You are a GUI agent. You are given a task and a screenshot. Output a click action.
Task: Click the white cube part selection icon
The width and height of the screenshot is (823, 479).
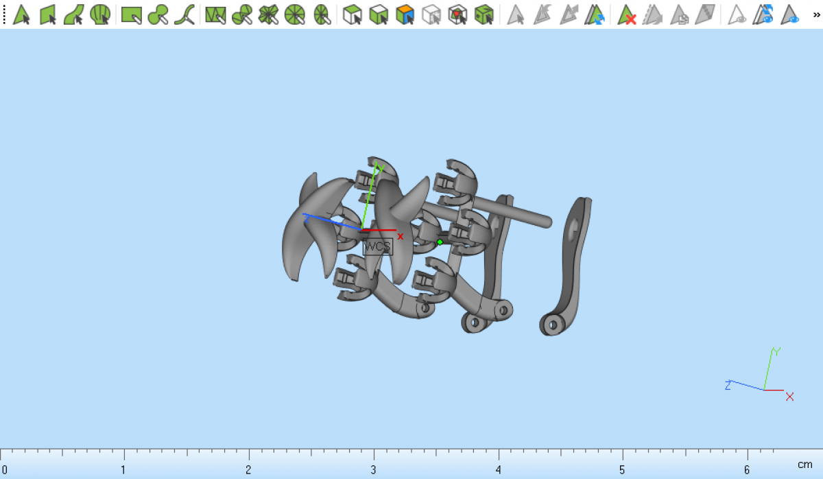point(353,14)
